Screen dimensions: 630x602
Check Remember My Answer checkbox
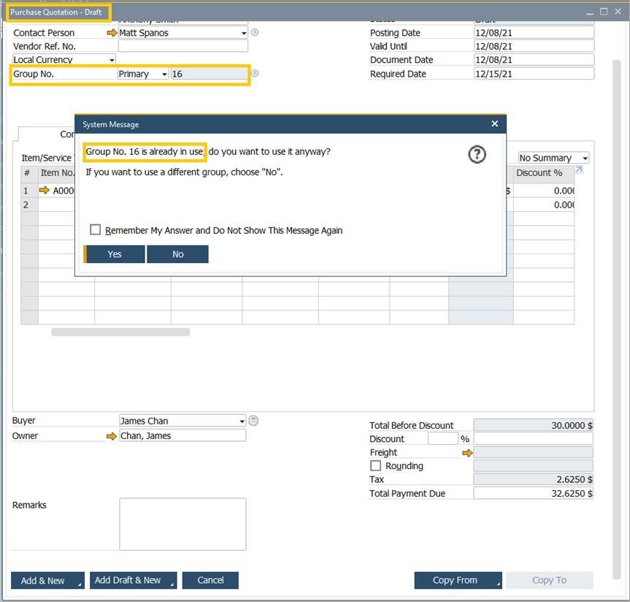pos(96,230)
